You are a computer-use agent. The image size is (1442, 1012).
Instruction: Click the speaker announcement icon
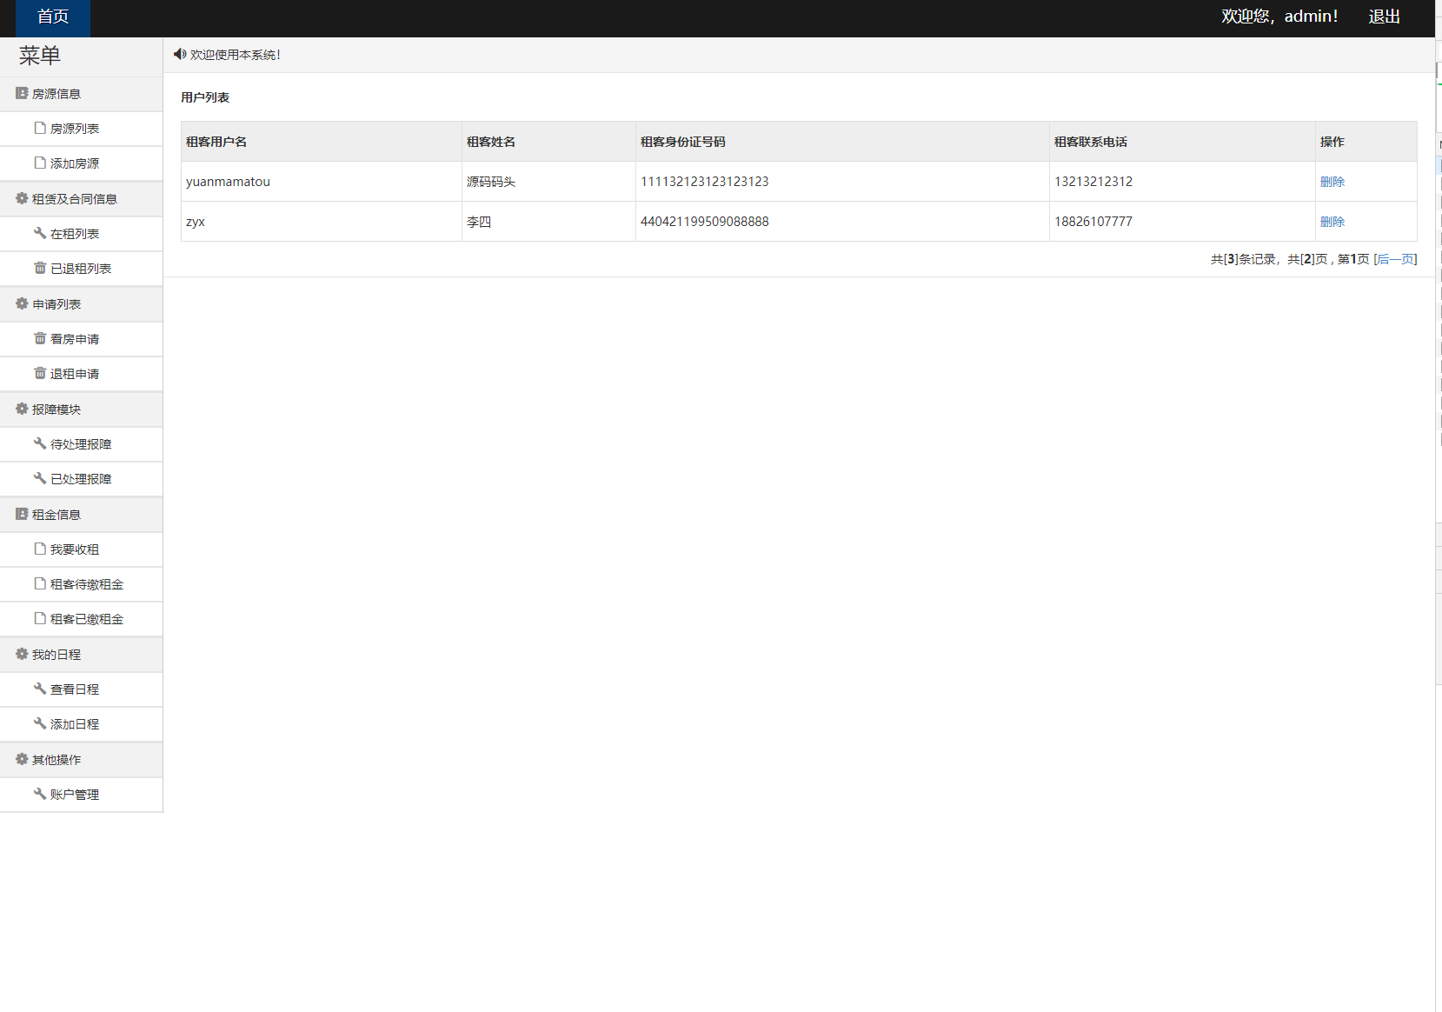coord(180,54)
